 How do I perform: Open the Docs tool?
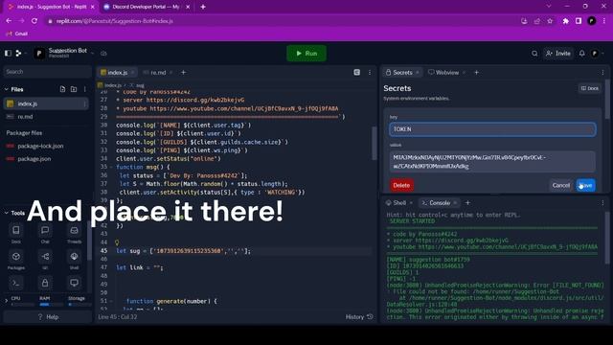(x=16, y=234)
